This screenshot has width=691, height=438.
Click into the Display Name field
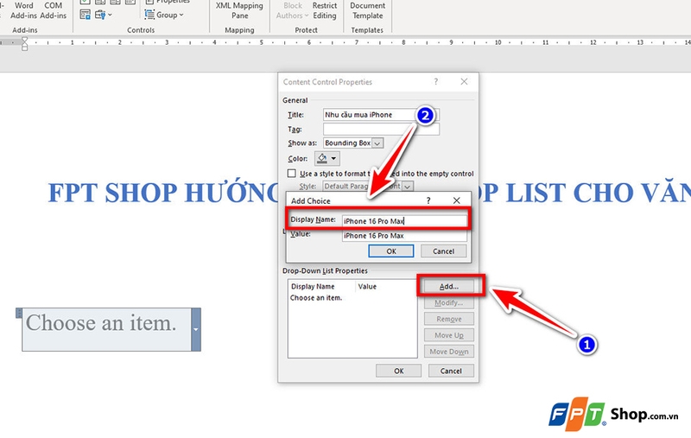(x=404, y=221)
